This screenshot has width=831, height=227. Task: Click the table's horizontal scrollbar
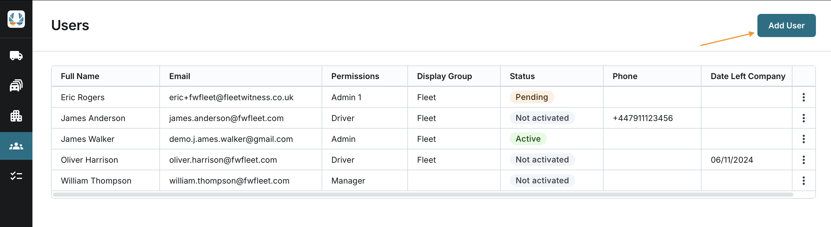[422, 195]
